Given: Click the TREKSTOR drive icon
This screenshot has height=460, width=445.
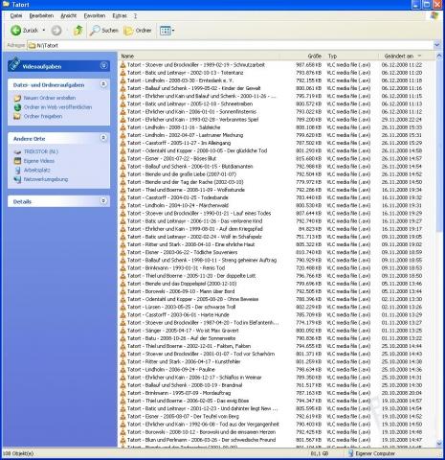Looking at the screenshot, I should tap(17, 151).
